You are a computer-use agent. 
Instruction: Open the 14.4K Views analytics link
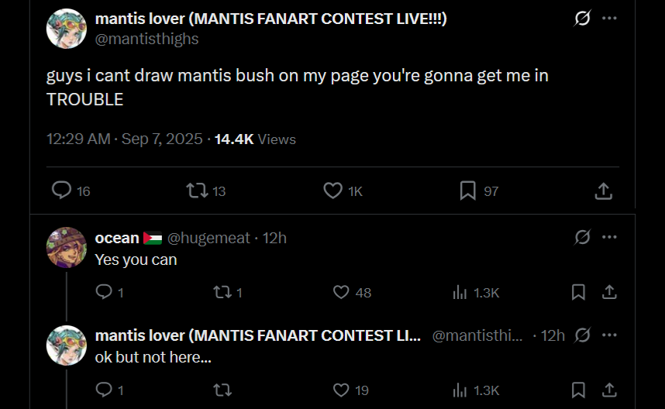[x=255, y=139]
